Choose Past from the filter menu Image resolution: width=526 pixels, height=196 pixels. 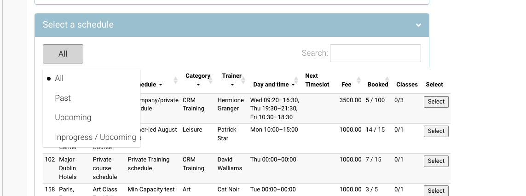click(63, 98)
